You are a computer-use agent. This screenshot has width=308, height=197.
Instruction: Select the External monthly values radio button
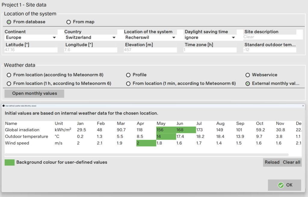tap(248, 83)
